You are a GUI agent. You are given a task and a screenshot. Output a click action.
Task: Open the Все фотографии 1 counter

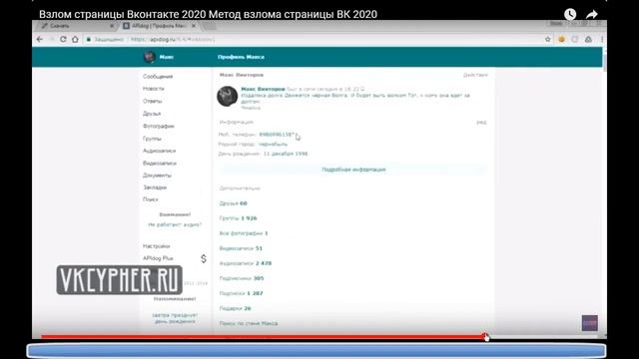click(244, 233)
